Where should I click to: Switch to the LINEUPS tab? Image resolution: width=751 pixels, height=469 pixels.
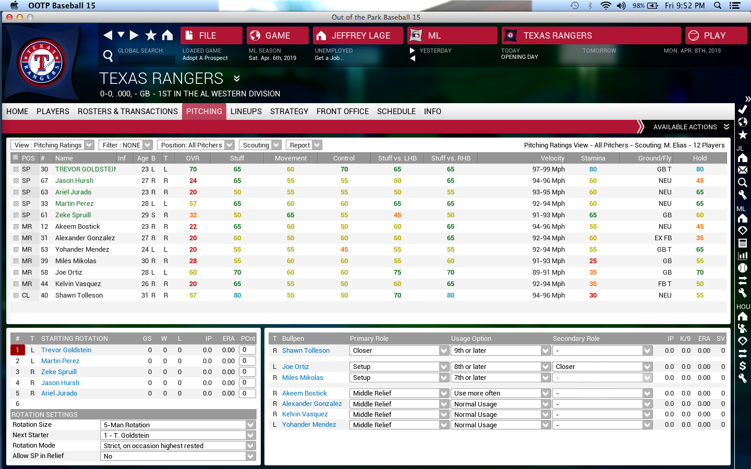click(246, 112)
